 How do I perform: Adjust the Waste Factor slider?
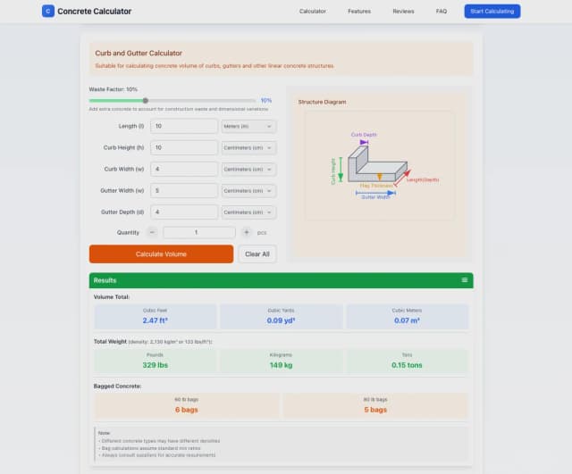146,101
